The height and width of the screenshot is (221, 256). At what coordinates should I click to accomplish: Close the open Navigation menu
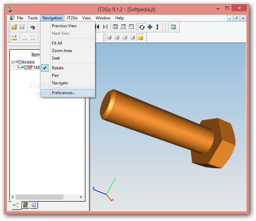[52, 18]
